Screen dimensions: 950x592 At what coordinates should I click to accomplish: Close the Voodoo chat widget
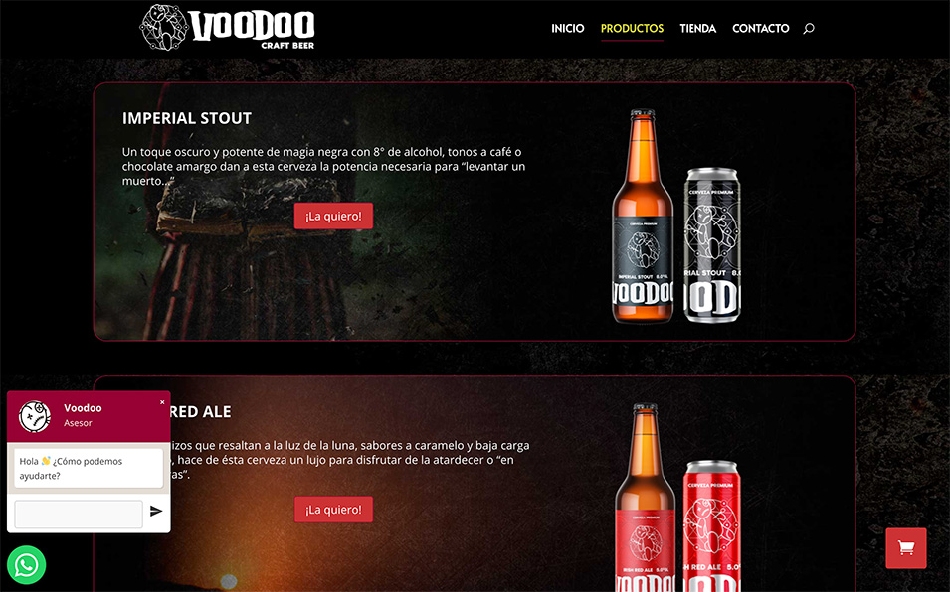[162, 402]
